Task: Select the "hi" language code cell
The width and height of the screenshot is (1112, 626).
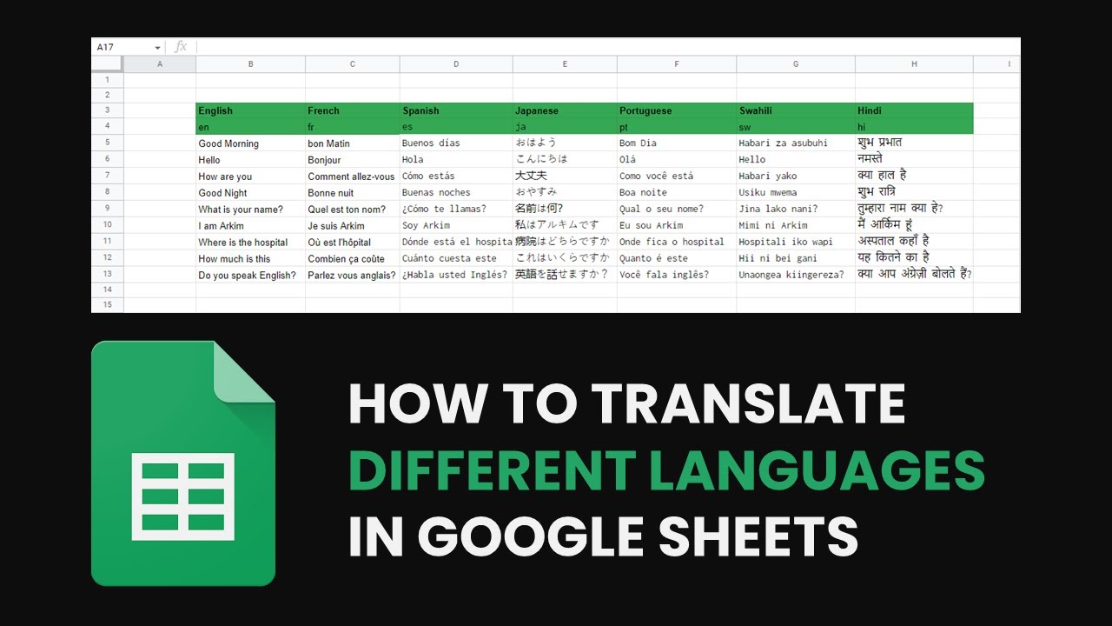Action: (x=914, y=127)
